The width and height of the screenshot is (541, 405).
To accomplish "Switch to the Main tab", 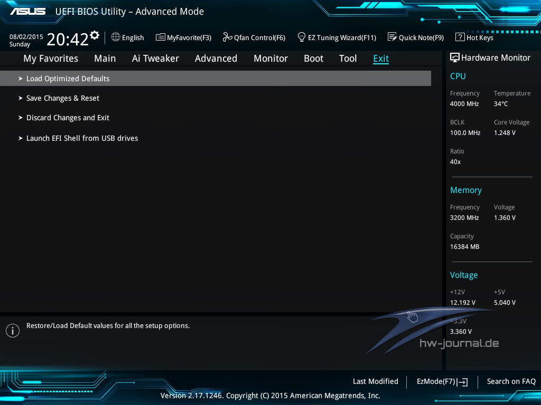I will pyautogui.click(x=105, y=59).
